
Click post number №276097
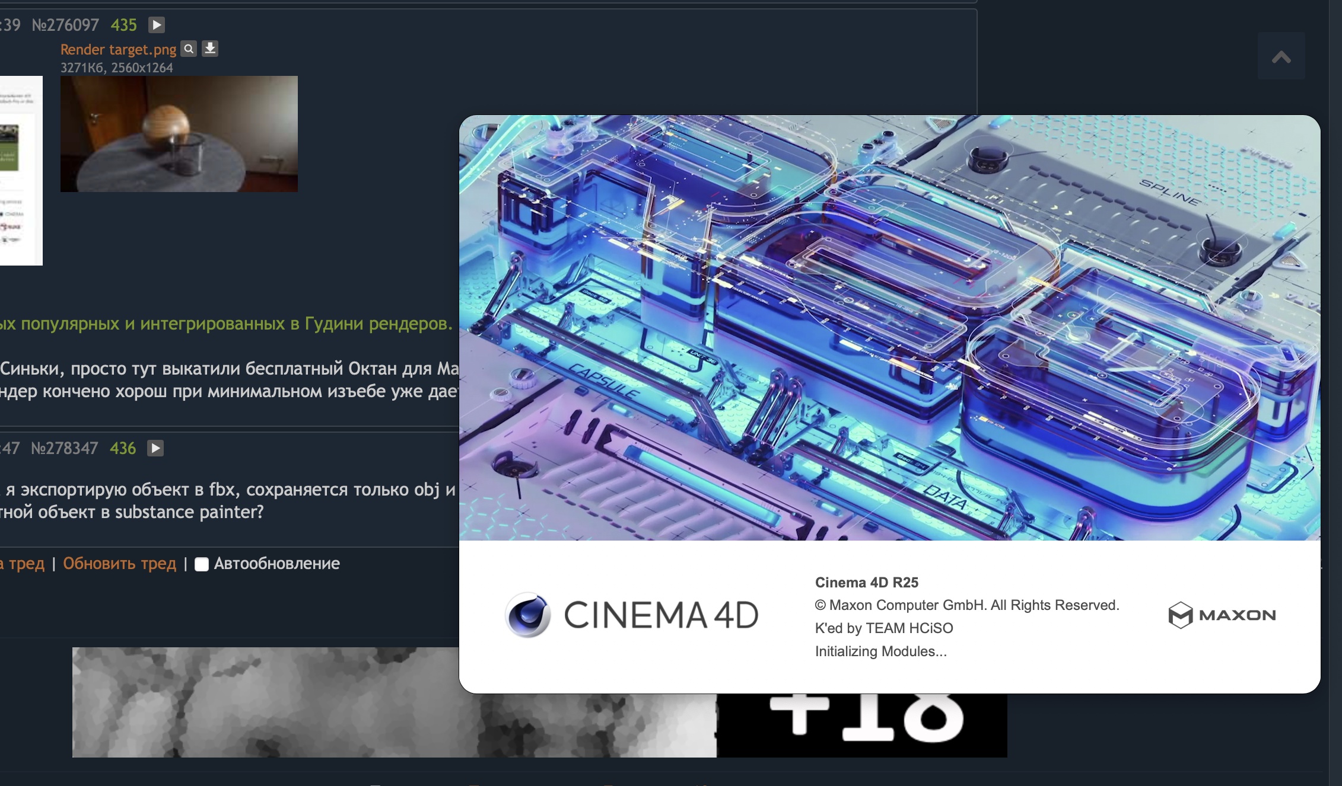(x=65, y=25)
